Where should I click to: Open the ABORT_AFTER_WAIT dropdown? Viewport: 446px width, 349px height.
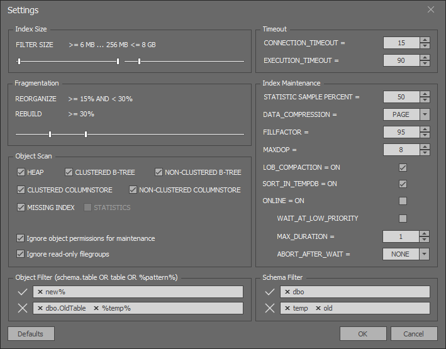[x=424, y=254]
